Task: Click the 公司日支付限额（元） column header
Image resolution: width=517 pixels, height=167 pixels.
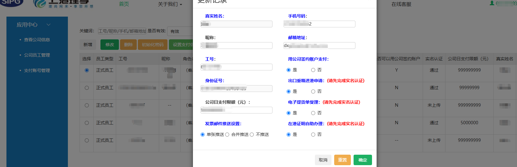Action: [469, 59]
